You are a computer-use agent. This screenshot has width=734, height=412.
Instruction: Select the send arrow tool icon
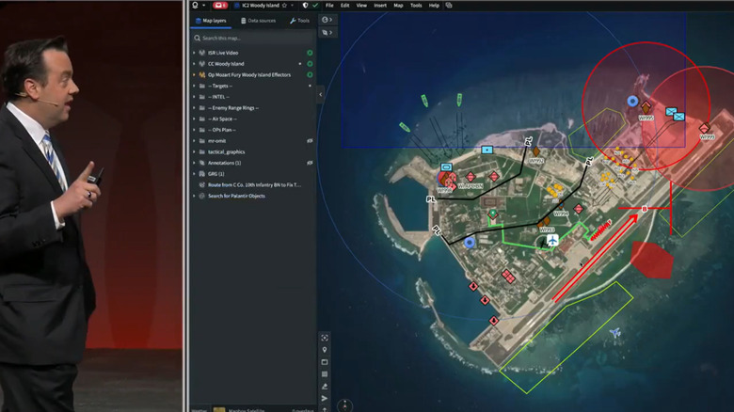(325, 399)
